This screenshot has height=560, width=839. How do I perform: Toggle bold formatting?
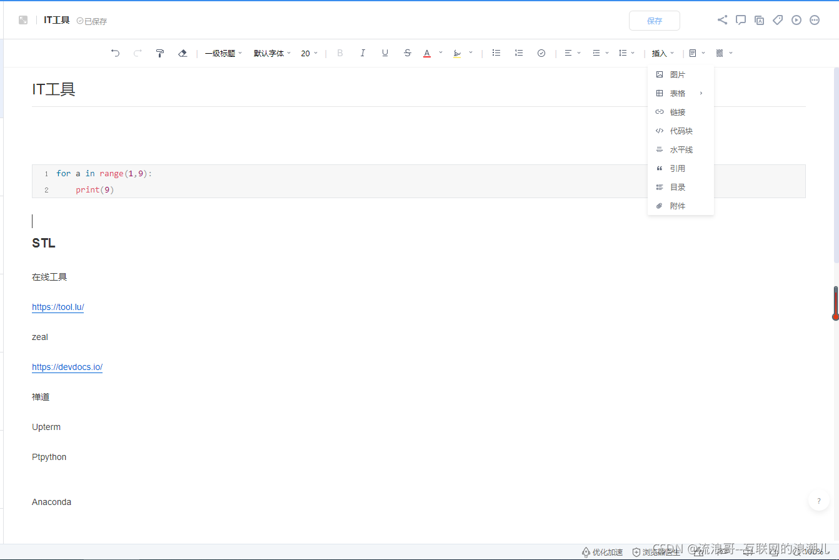[x=340, y=53]
